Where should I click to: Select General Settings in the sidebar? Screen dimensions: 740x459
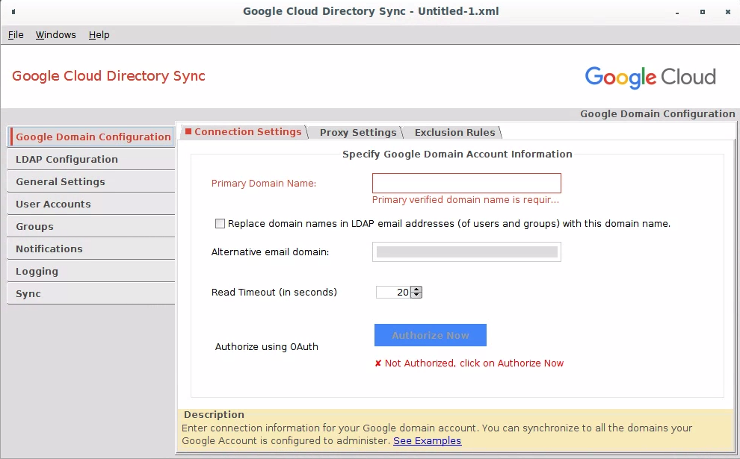60,181
